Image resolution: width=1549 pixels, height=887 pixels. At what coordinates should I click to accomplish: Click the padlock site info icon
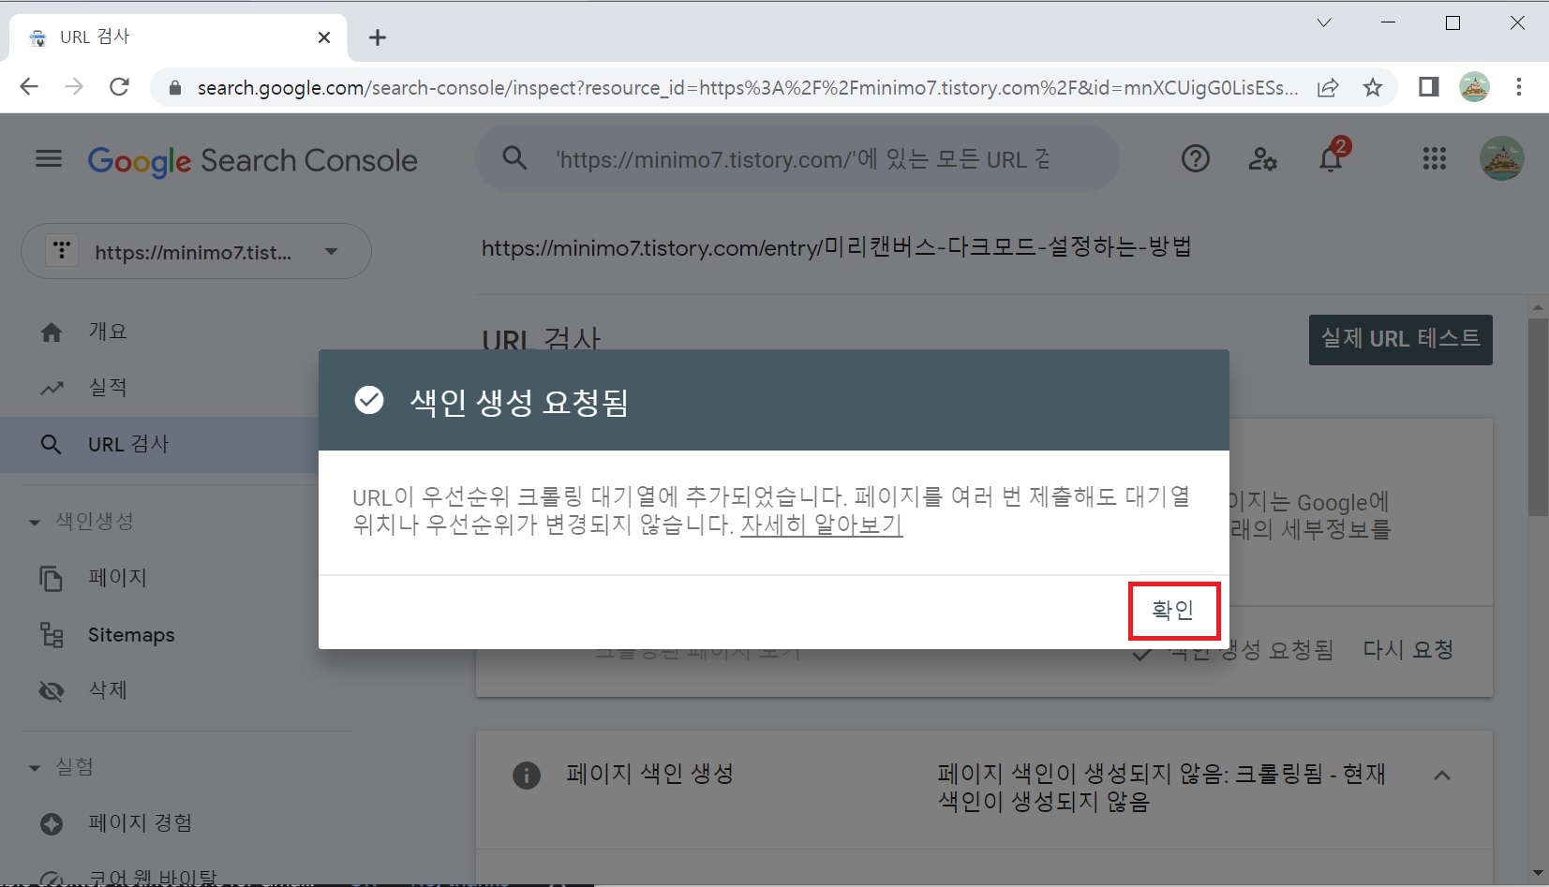coord(174,88)
